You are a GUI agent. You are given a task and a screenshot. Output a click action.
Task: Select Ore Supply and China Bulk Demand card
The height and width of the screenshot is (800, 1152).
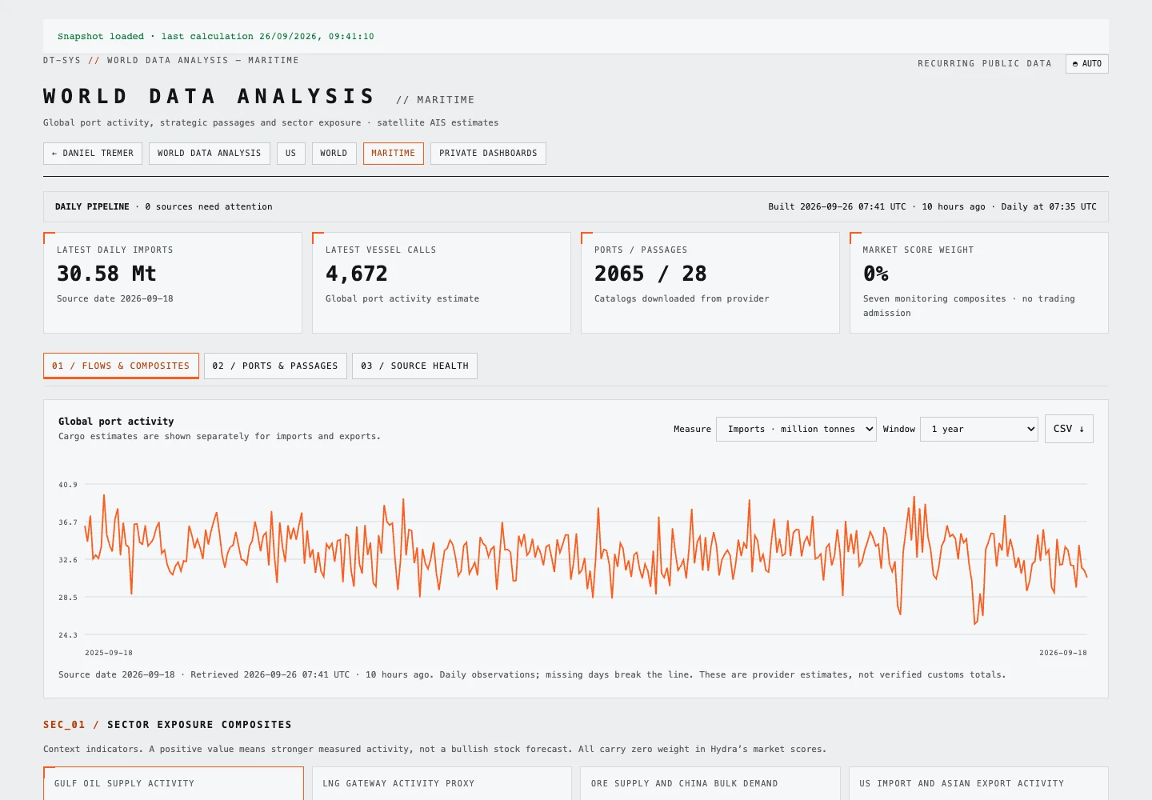click(710, 783)
